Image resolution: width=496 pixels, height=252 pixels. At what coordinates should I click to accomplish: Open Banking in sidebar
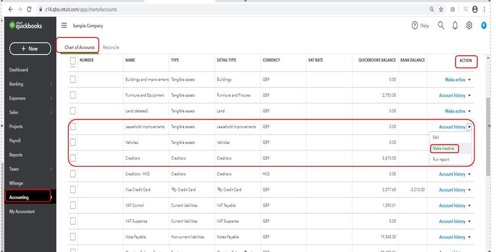[16, 84]
